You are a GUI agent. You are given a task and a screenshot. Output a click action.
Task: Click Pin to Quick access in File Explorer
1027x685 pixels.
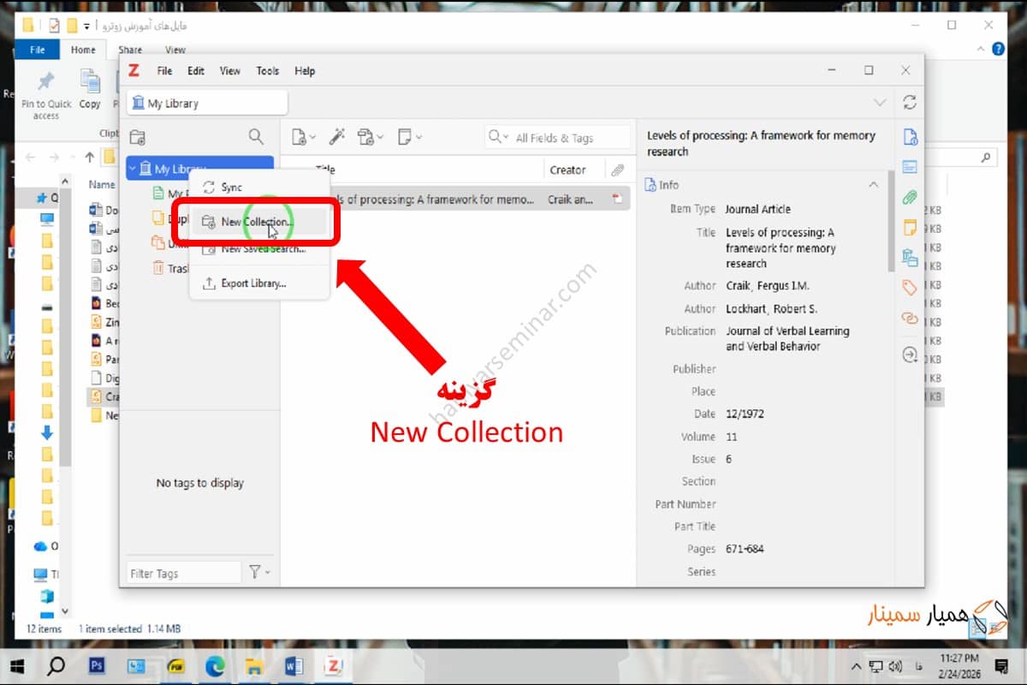click(x=45, y=95)
